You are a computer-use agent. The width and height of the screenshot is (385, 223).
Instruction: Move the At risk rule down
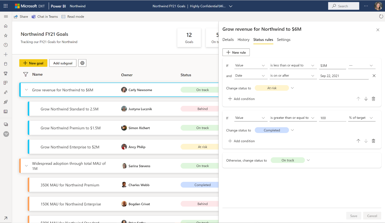366,99
